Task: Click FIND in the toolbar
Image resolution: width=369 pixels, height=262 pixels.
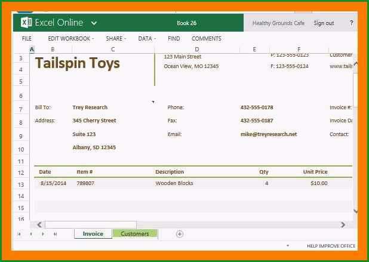Action: click(174, 39)
